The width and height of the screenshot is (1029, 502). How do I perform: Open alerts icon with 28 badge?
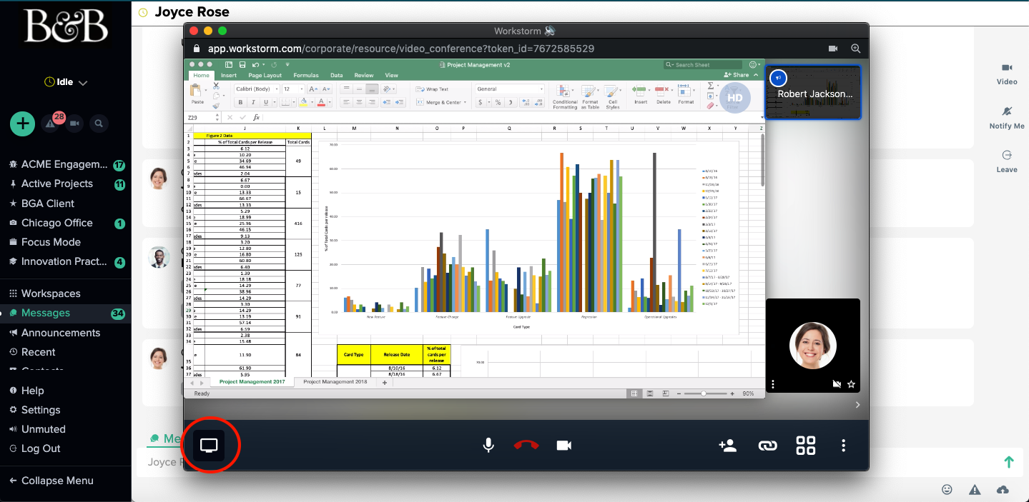51,124
